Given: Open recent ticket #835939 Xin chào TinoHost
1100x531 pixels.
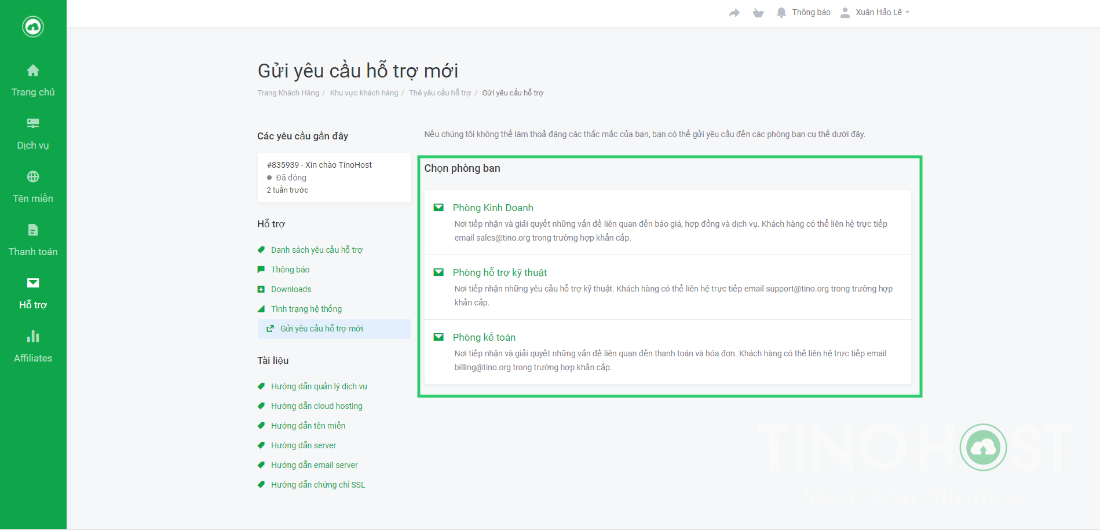Looking at the screenshot, I should [319, 165].
